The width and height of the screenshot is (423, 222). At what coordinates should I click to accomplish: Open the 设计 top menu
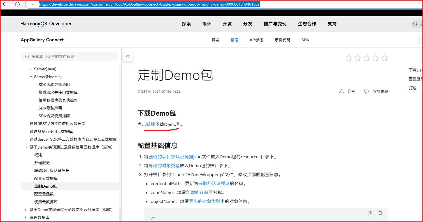[207, 24]
